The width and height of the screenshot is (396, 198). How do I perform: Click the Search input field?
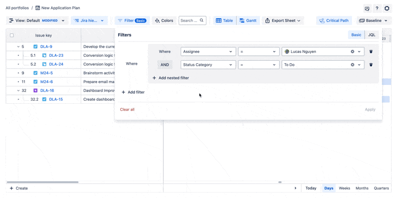(x=189, y=21)
